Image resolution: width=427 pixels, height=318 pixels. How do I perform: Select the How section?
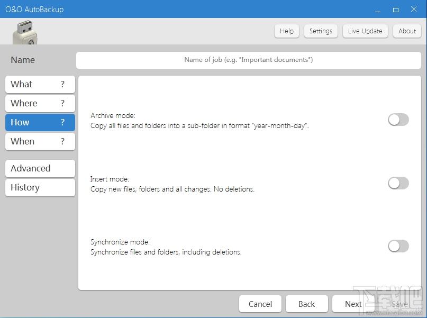(40, 123)
